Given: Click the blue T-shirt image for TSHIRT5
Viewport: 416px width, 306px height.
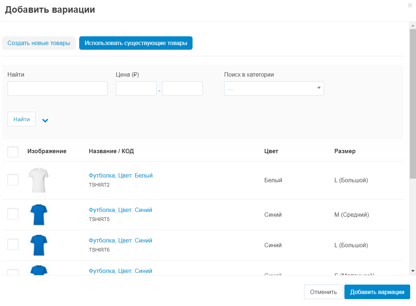Looking at the screenshot, I should pyautogui.click(x=38, y=215).
